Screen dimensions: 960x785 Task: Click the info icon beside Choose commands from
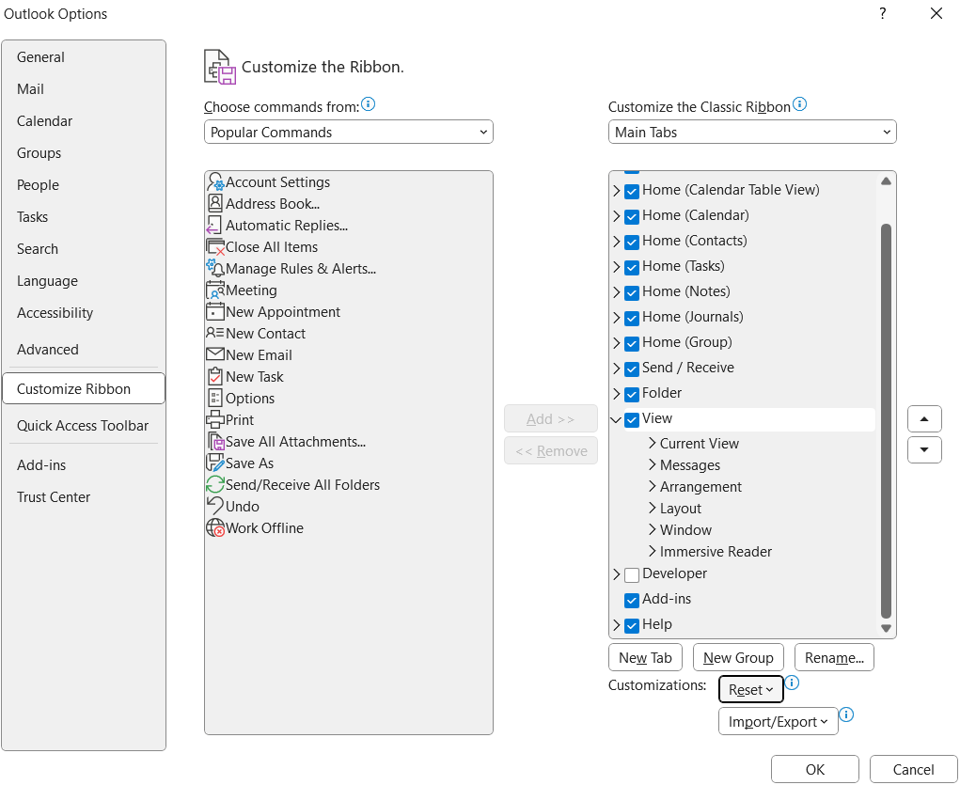click(x=368, y=104)
